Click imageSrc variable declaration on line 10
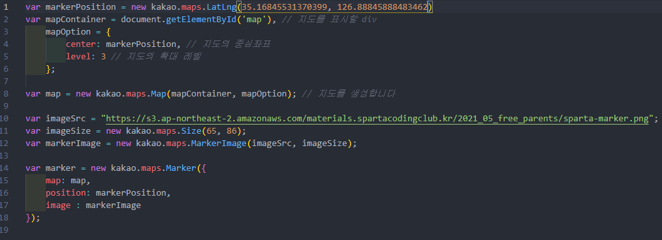 click(x=65, y=119)
